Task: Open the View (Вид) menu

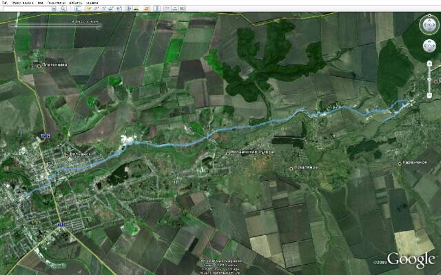Action: pos(40,3)
